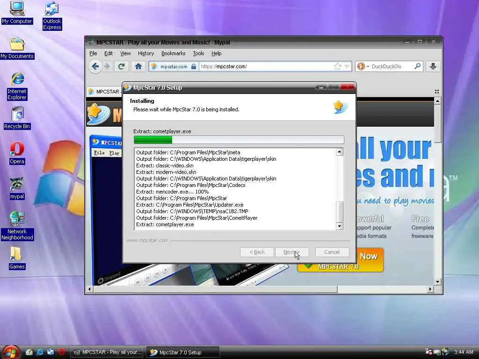The width and height of the screenshot is (479, 359).
Task: Bookmark this page with the star icon
Action: pyautogui.click(x=338, y=66)
